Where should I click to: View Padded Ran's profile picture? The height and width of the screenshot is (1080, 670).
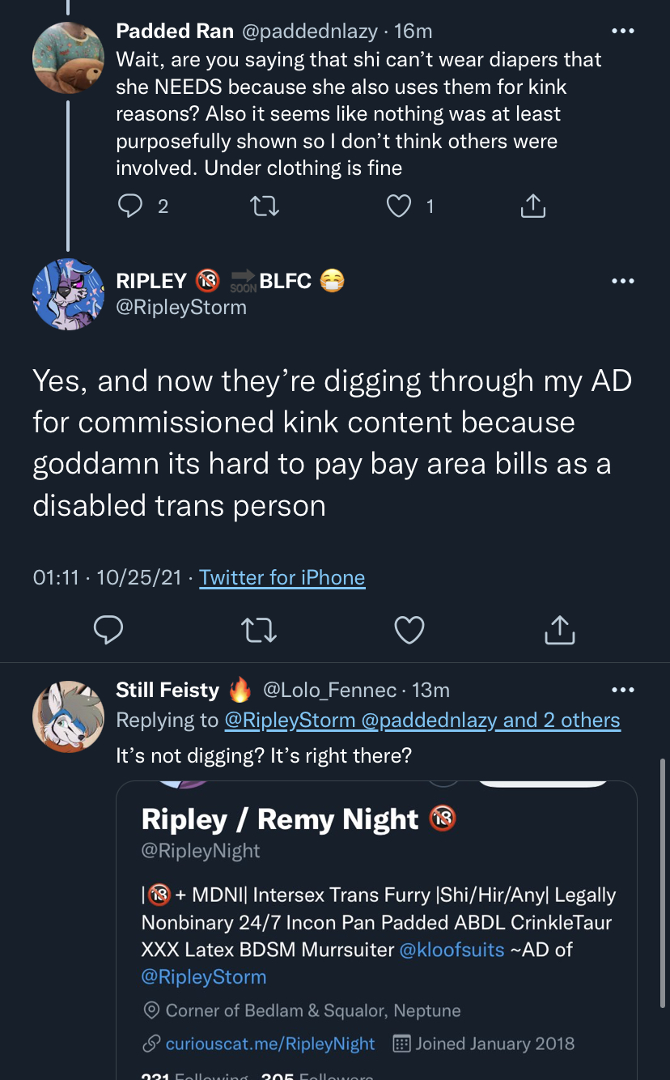tap(68, 58)
